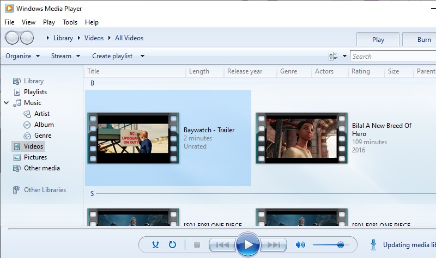Skip to the previous track
436x258 pixels.
point(222,245)
